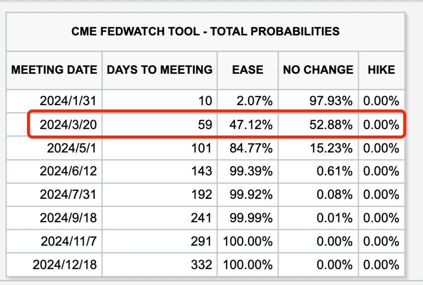This screenshot has height=285, width=423.
Task: Select the 2024/1/31 meeting date cell
Action: pyautogui.click(x=69, y=101)
